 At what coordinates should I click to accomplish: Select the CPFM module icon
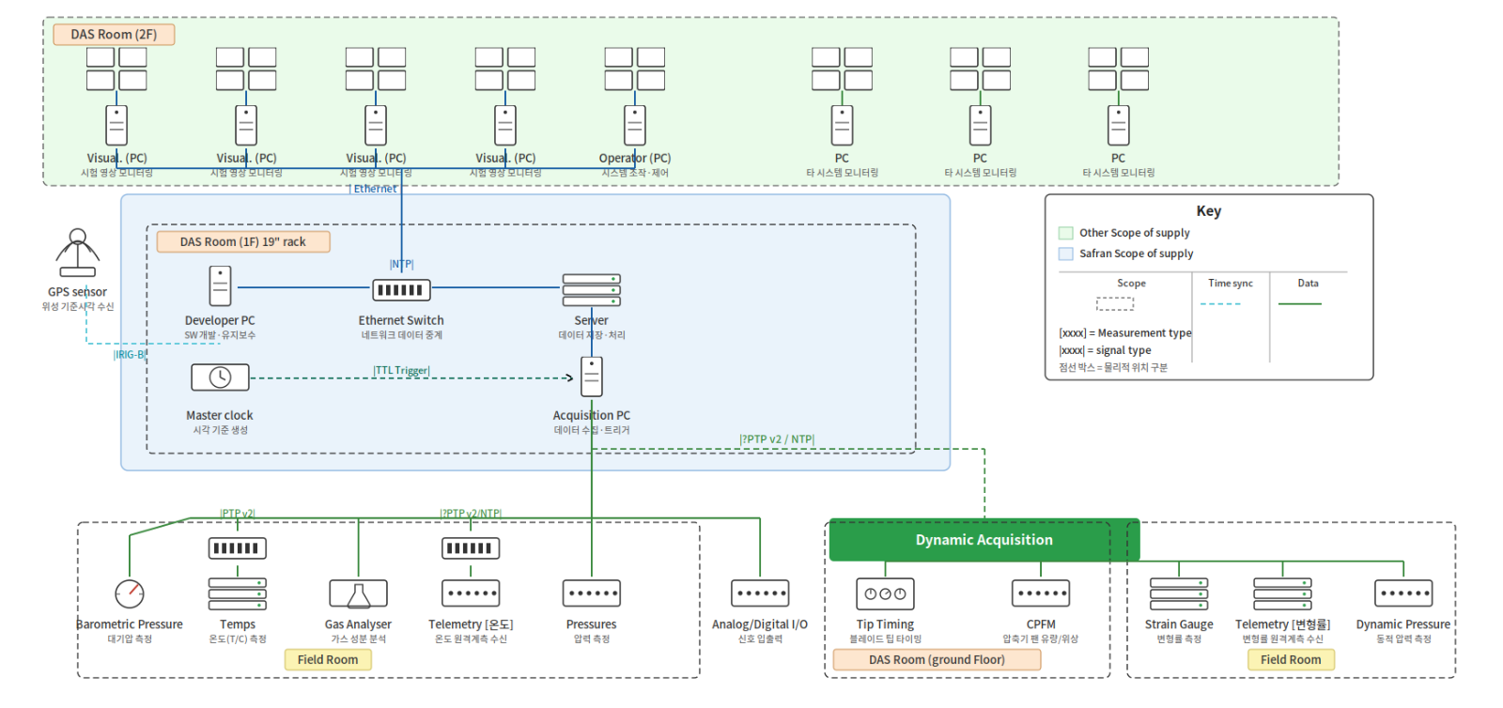click(x=1041, y=593)
